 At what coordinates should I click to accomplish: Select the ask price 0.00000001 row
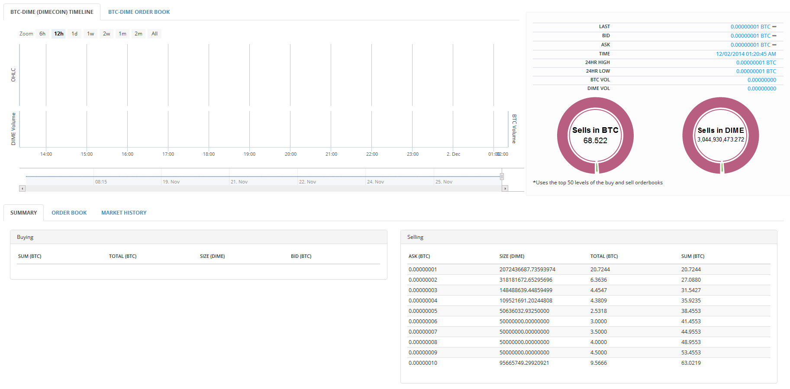589,270
